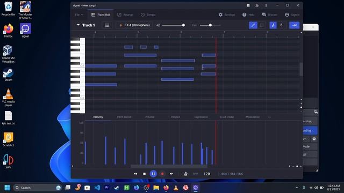
Task: Toggle auto-scroll follow playhead button
Action: [294, 25]
